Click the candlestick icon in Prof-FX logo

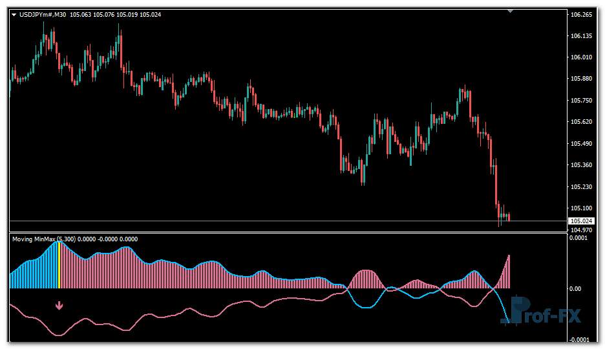click(516, 310)
